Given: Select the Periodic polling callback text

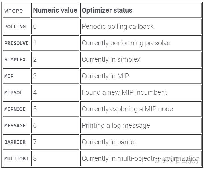Looking at the screenshot, I should pyautogui.click(x=118, y=26).
